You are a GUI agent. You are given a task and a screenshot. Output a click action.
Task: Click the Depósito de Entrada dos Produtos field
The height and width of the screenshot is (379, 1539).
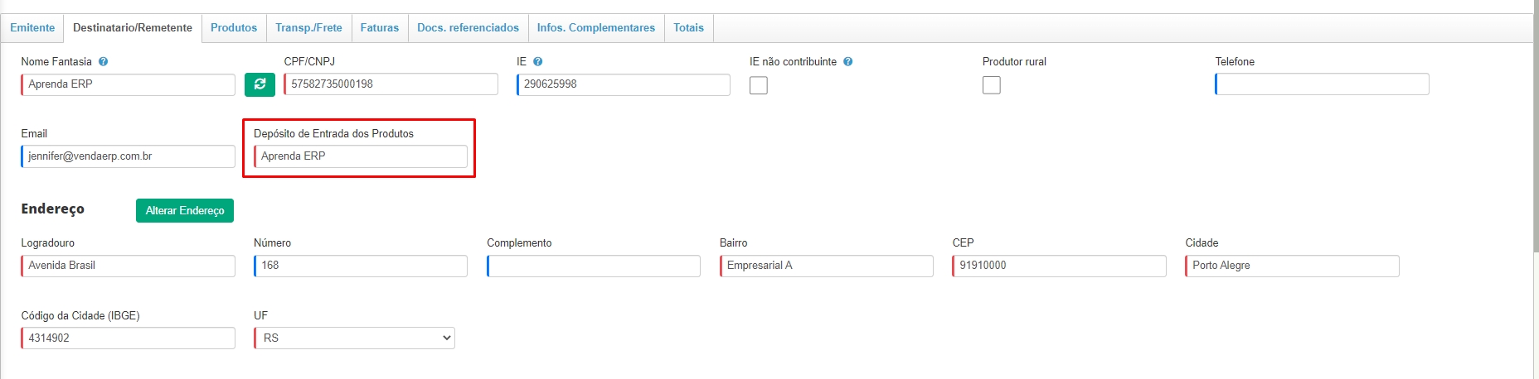[361, 156]
